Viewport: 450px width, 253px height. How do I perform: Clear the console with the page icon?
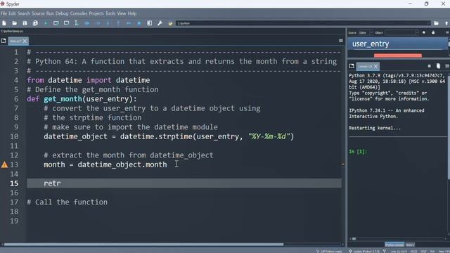438,66
